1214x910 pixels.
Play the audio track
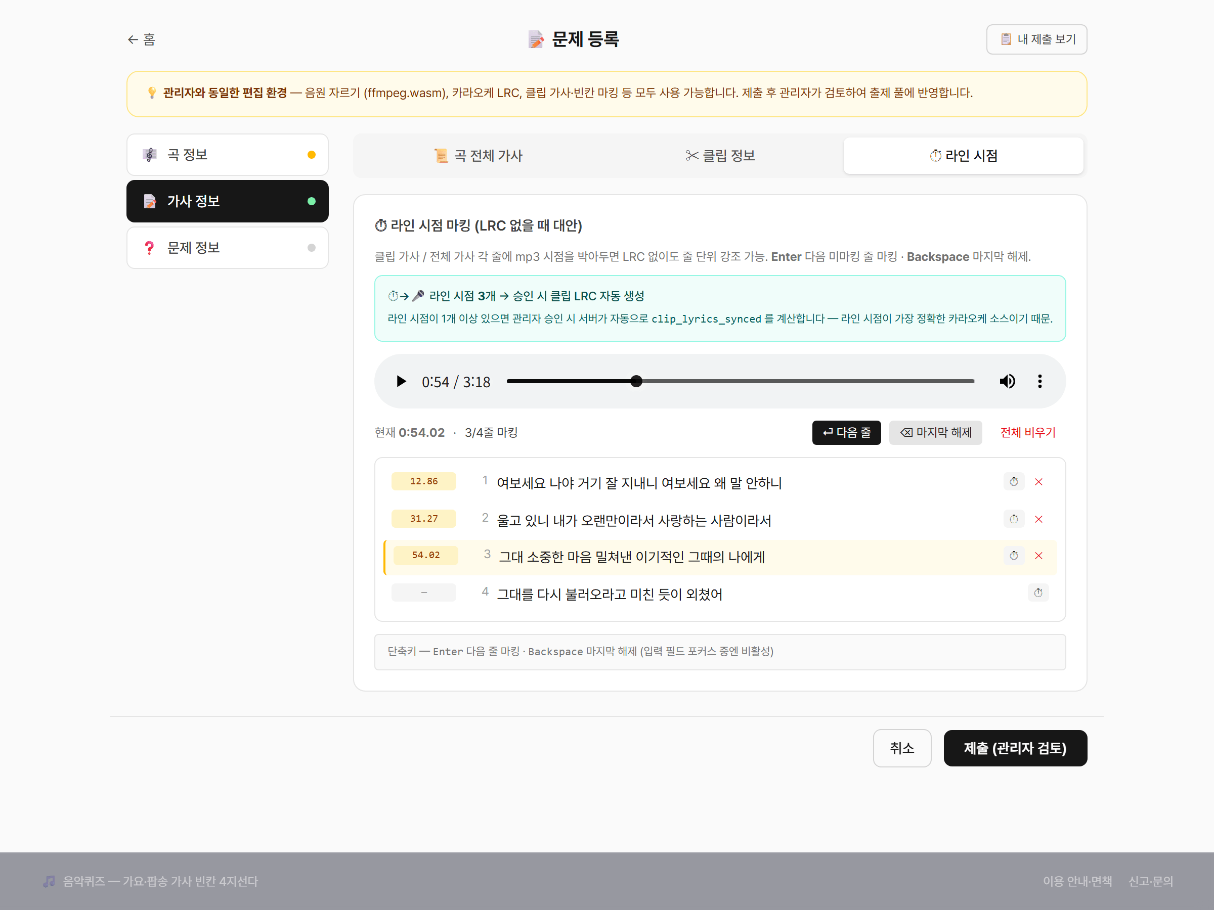(401, 381)
